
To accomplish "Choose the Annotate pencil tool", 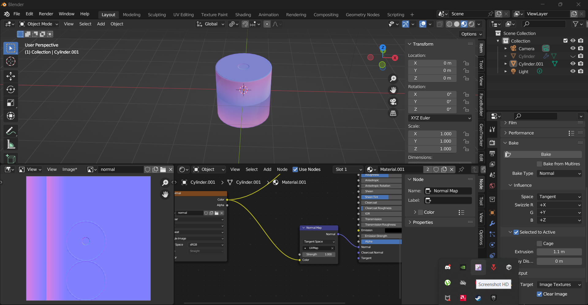I will (11, 131).
